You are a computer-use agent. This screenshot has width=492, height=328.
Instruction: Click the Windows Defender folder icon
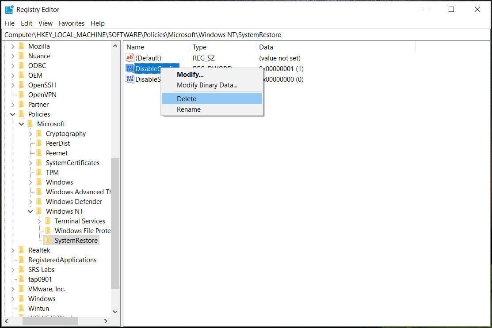click(x=39, y=202)
